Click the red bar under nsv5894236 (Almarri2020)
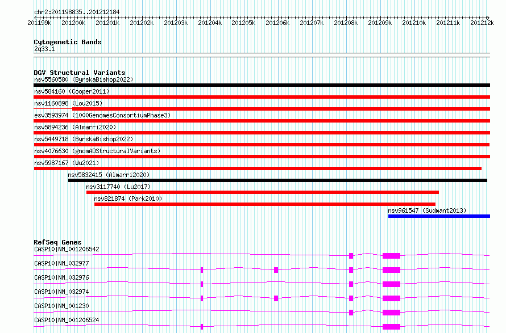 click(x=262, y=133)
